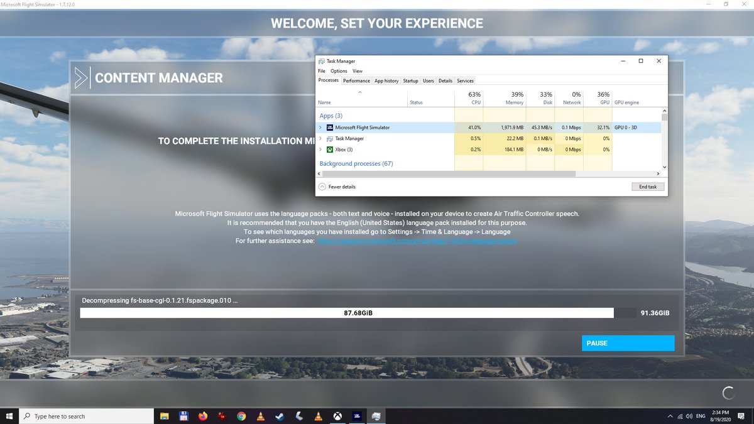Image resolution: width=754 pixels, height=424 pixels.
Task: Click the horizontal scrollbar right arrow
Action: coord(658,174)
